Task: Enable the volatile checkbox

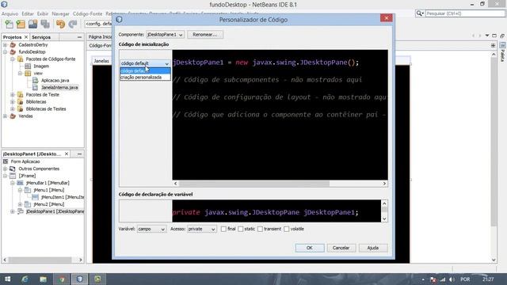Action: click(x=287, y=229)
